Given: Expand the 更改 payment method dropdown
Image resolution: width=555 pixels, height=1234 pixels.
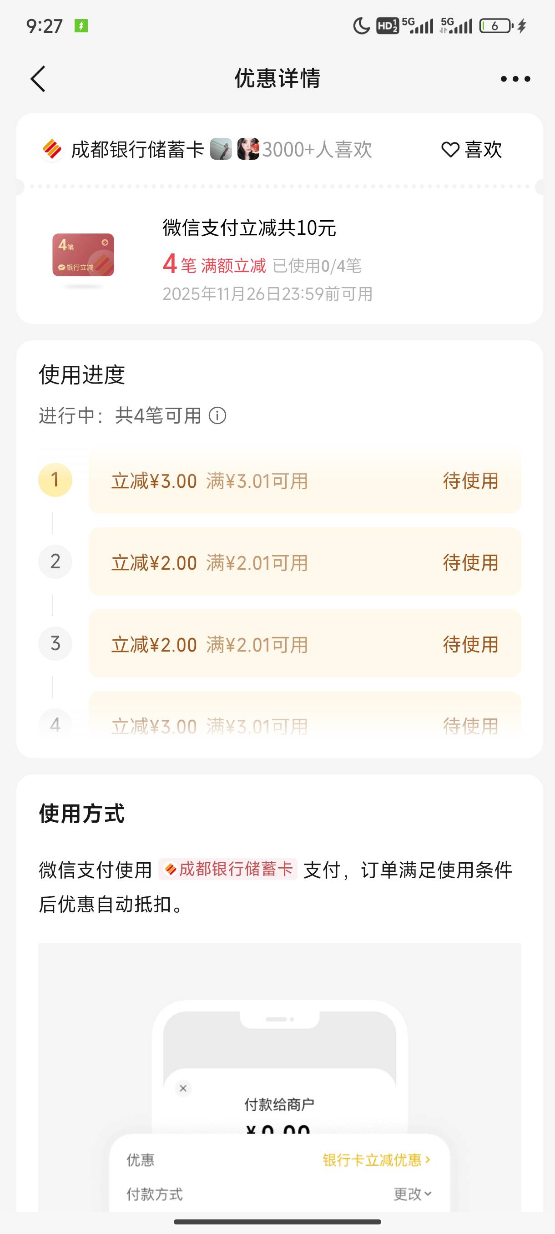Looking at the screenshot, I should [412, 1194].
